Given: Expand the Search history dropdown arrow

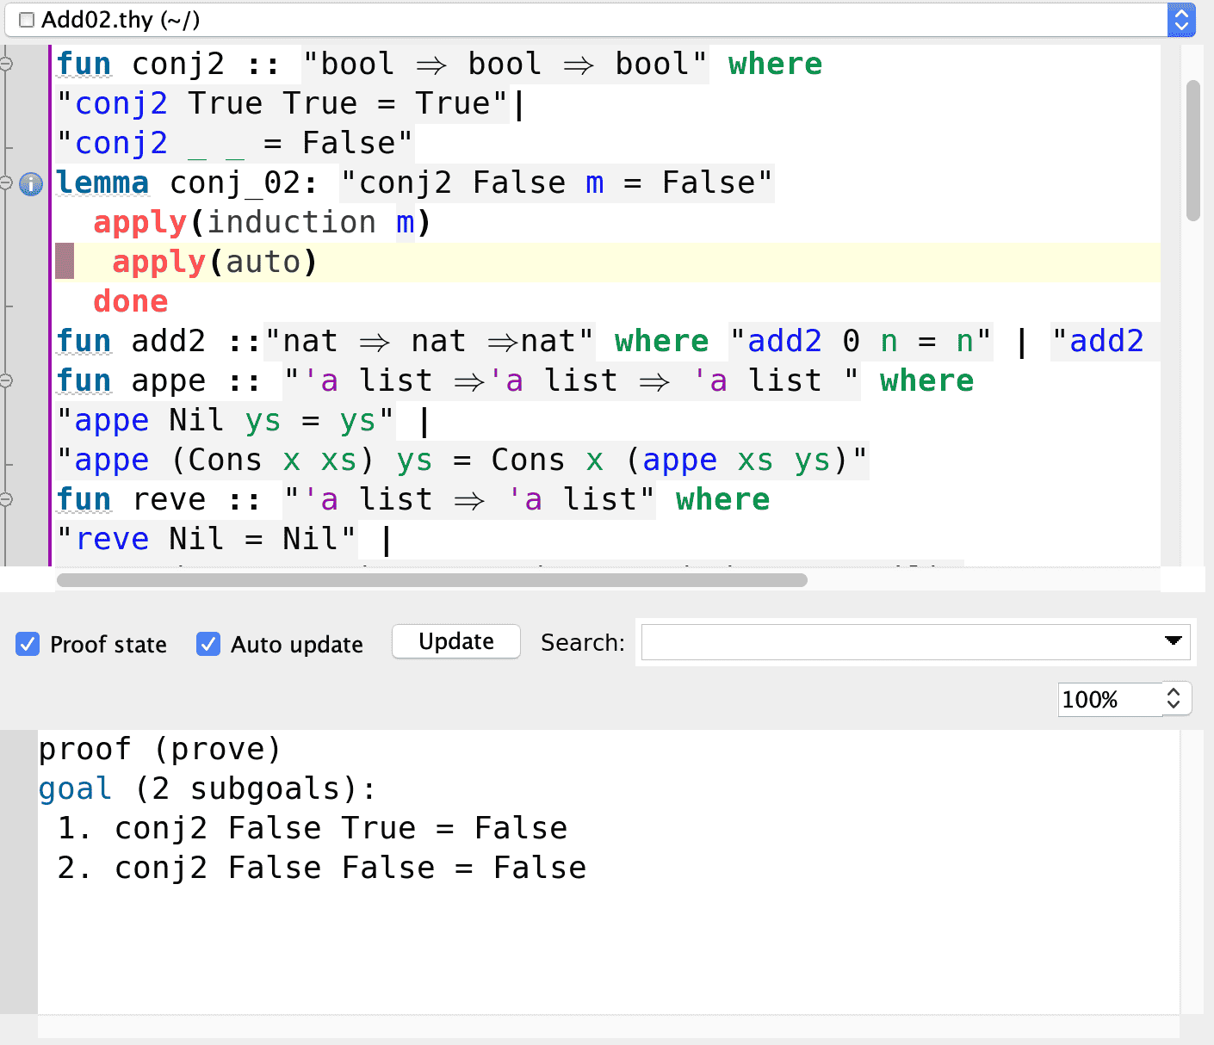Looking at the screenshot, I should click(x=1173, y=640).
